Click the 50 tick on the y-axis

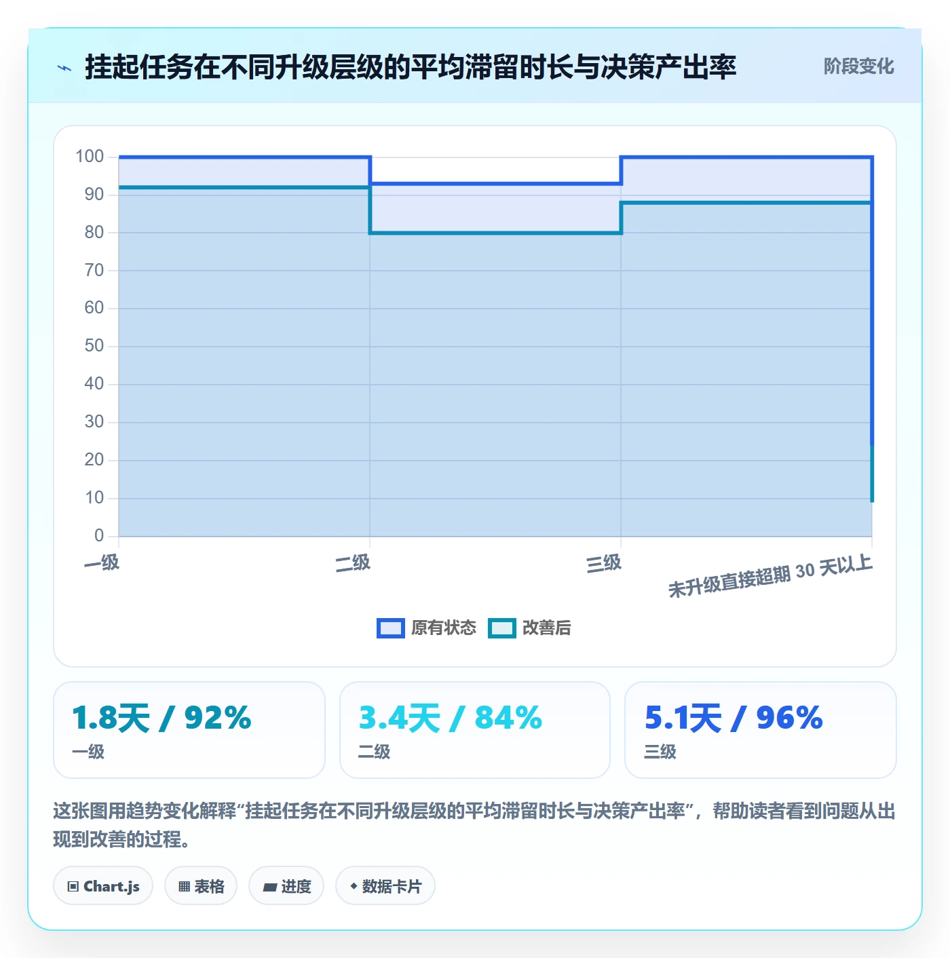94,346
